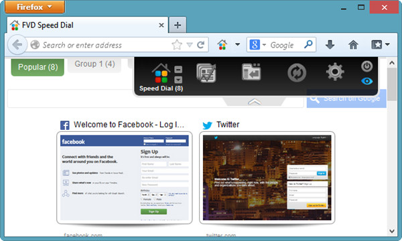This screenshot has height=241, width=402.
Task: Go to the Firefox home page
Action: click(353, 45)
